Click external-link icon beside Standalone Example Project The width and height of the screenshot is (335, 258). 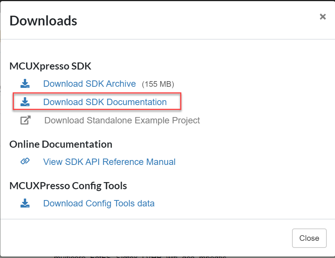[25, 120]
